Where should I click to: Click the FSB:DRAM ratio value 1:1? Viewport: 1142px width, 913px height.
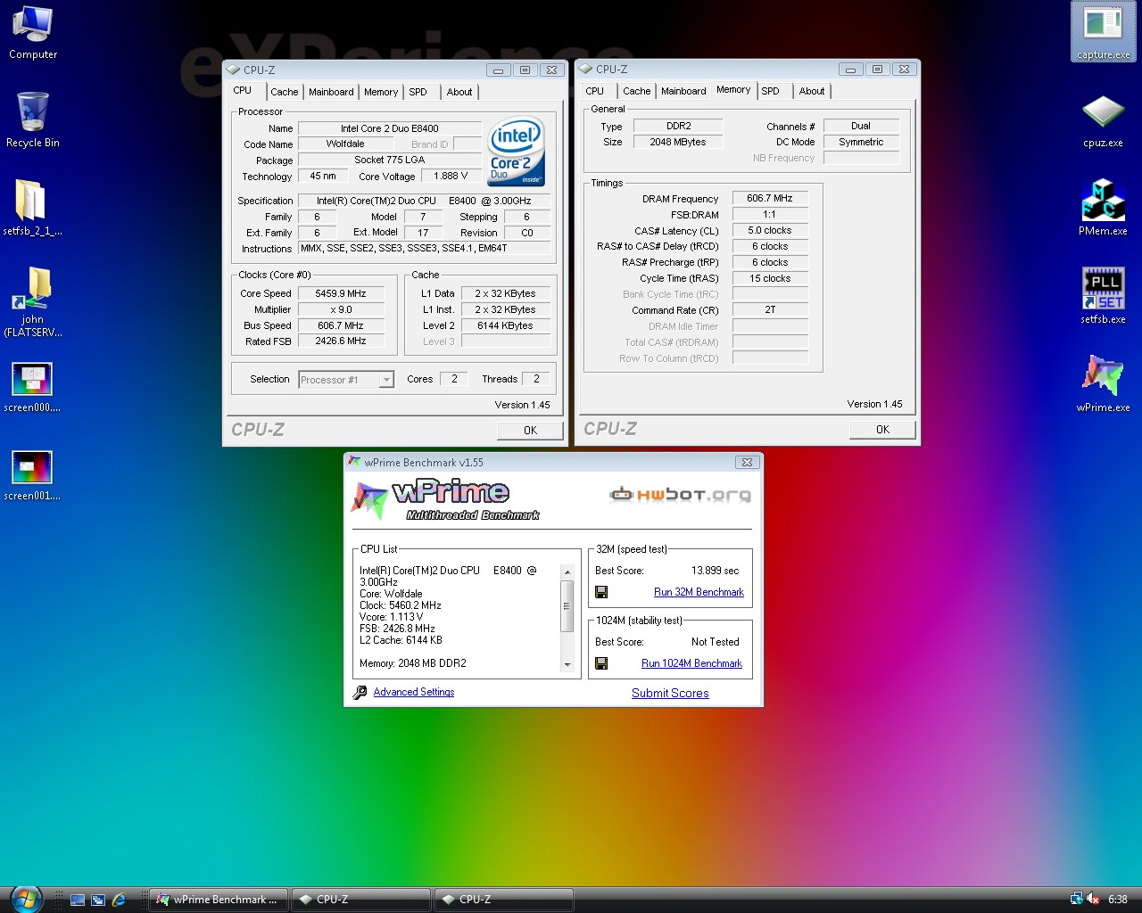pos(770,214)
